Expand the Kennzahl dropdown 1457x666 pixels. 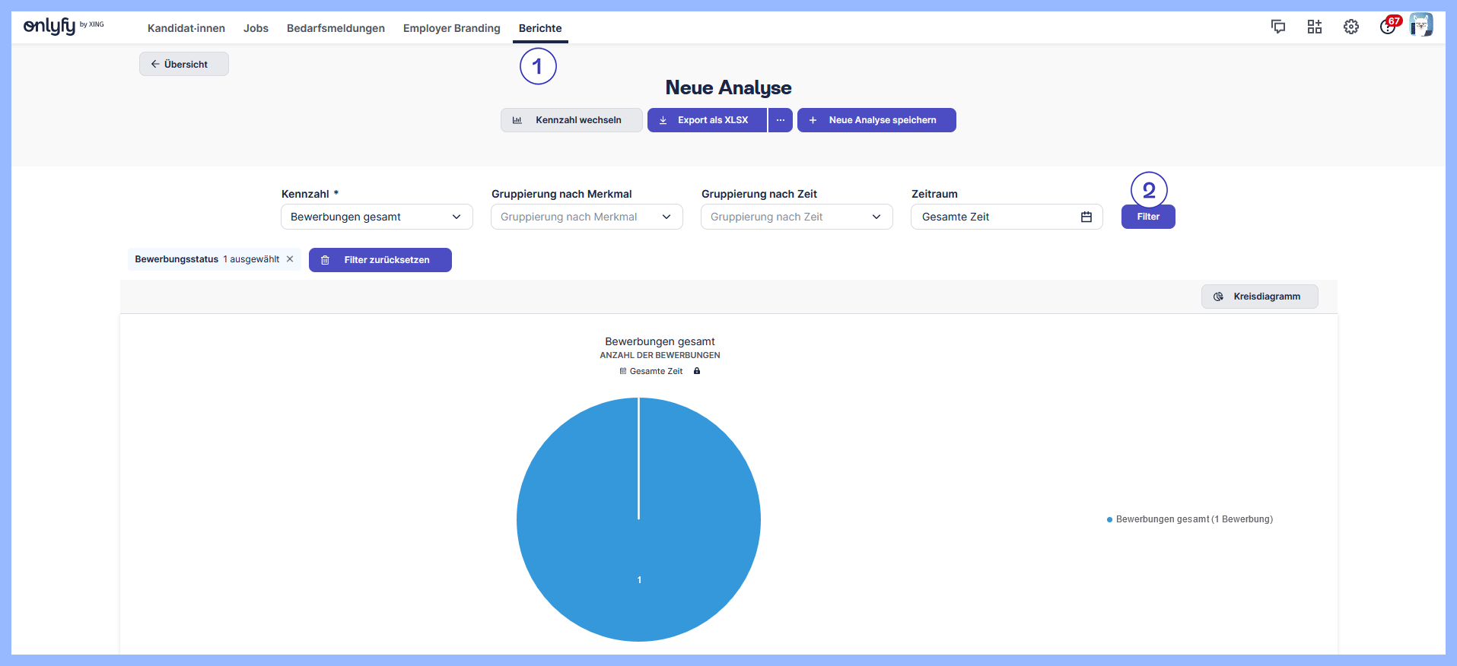click(377, 217)
